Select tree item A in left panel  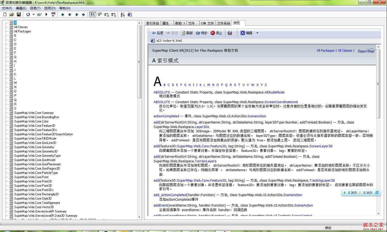pos(15,23)
